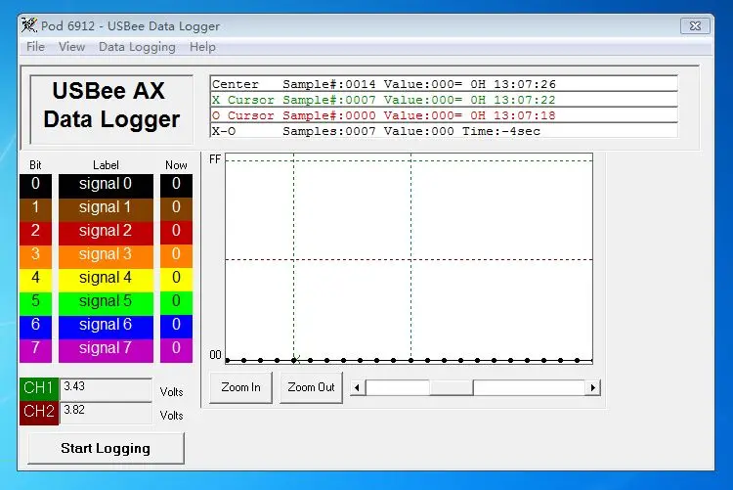Click the X cursor marker on graph
Screen dimensions: 733x490
[296, 359]
